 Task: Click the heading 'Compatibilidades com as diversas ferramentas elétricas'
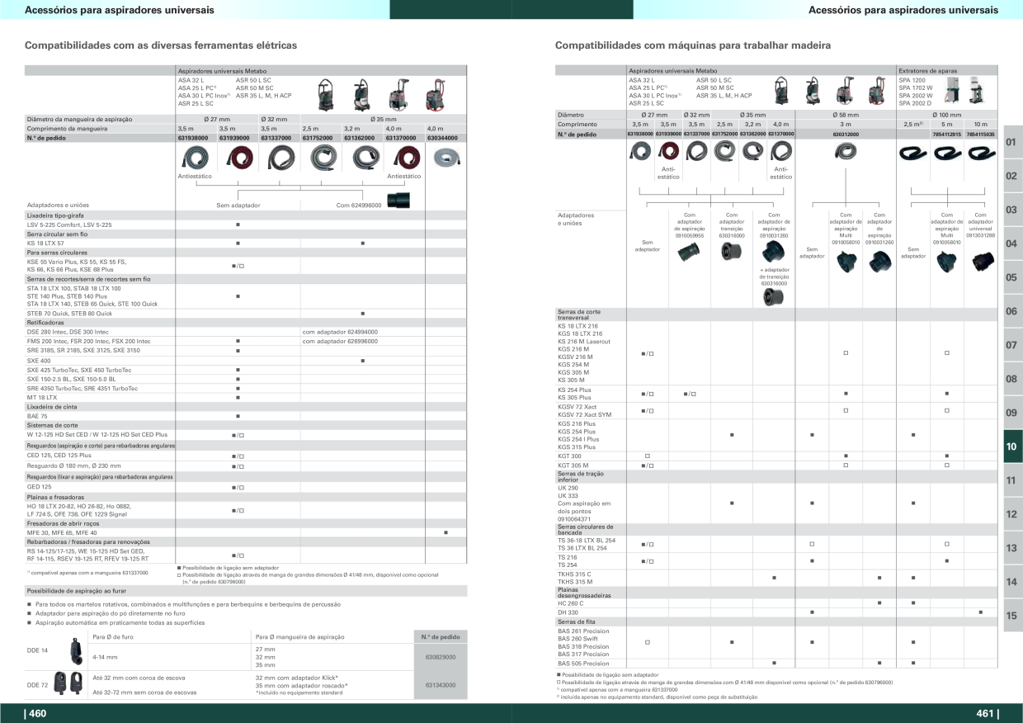point(161,45)
